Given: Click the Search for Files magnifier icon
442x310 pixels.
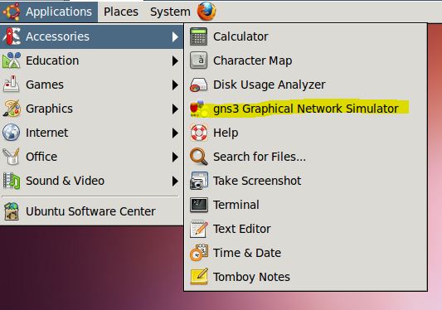Looking at the screenshot, I should point(199,157).
